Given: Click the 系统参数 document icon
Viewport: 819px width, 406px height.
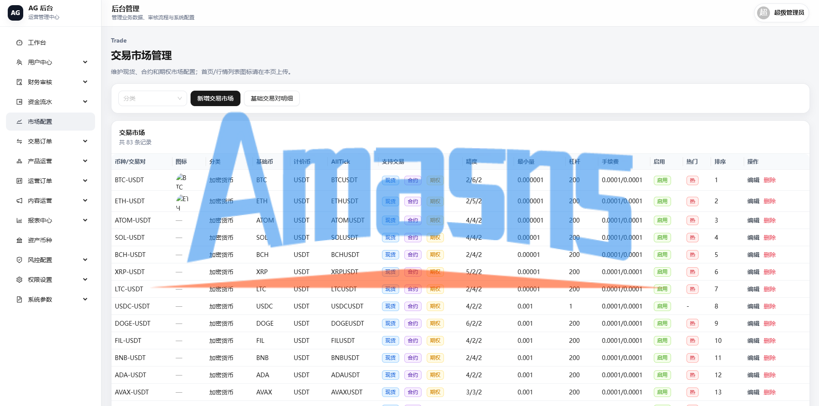Looking at the screenshot, I should coord(19,299).
